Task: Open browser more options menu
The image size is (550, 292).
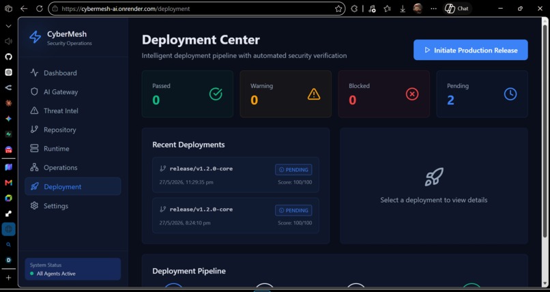Action: click(x=433, y=9)
